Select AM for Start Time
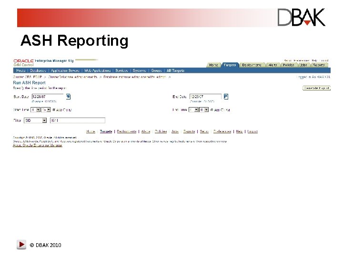The image size is (343, 257). 54,110
